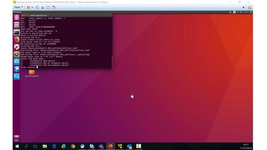Open the Files manager in Ubuntu launcher
267x150 pixels.
17,25
